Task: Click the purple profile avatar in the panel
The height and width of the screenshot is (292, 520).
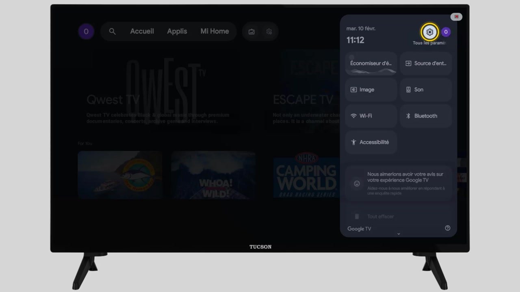Action: click(x=446, y=32)
